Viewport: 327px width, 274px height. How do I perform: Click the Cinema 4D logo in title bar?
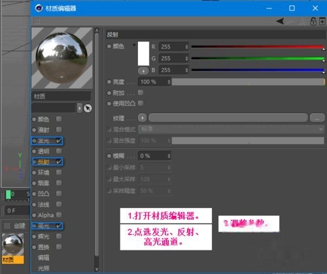click(x=39, y=8)
